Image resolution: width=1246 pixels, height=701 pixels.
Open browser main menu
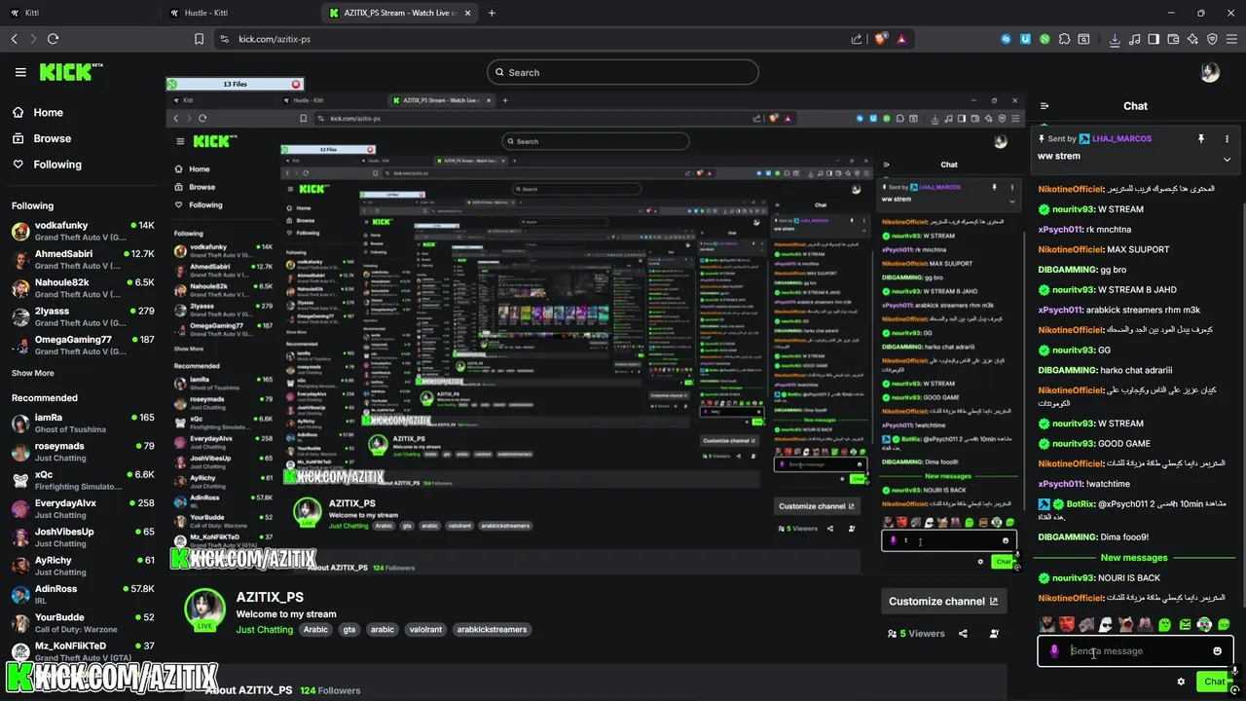pos(1232,39)
